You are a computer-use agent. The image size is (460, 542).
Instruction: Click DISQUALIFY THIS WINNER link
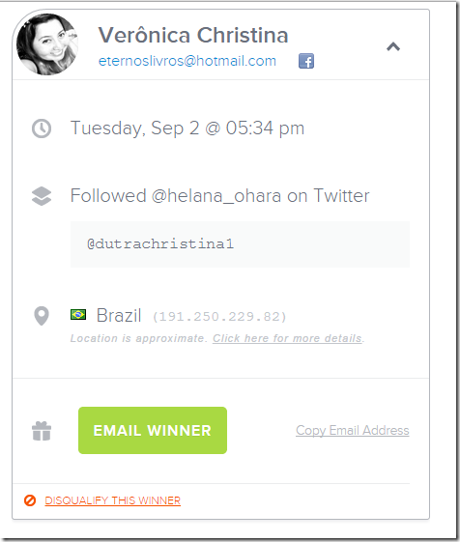pos(113,500)
